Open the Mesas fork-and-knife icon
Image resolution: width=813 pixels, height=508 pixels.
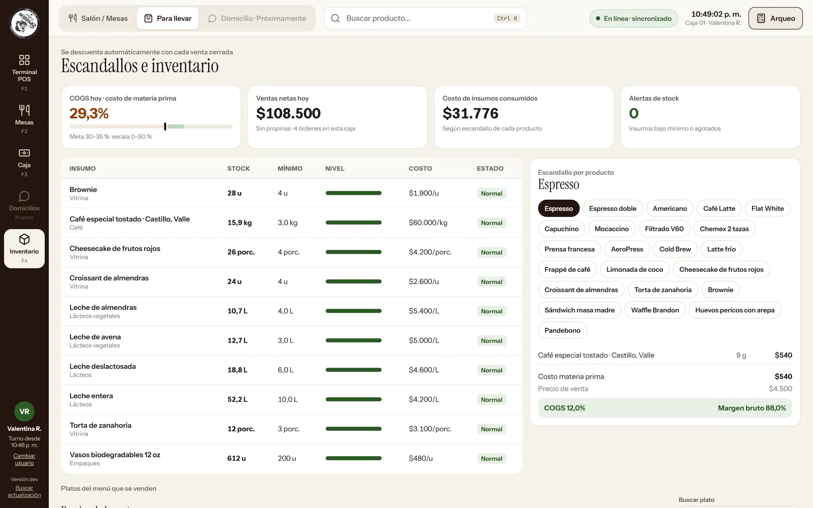click(24, 110)
